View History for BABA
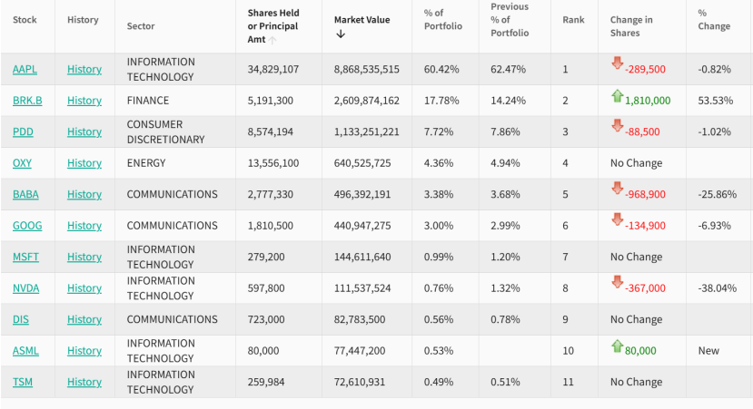This screenshot has width=753, height=409. [x=84, y=194]
